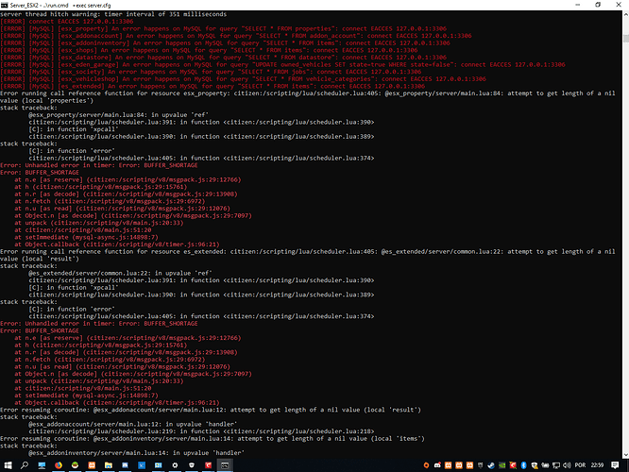This screenshot has width=629, height=472.
Task: Click the 22:59 clock in the taskbar
Action: [601, 464]
